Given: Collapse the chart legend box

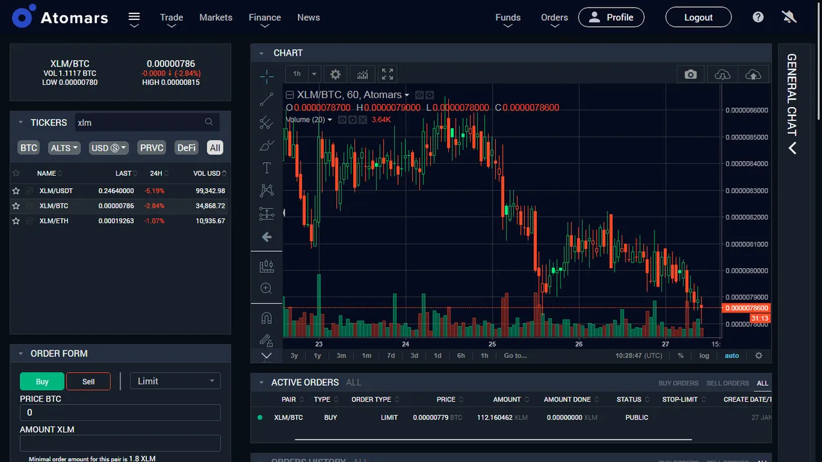Looking at the screenshot, I should pos(290,95).
